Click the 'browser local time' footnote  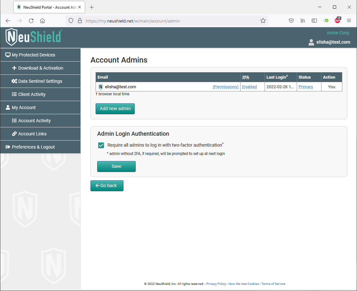coord(113,94)
